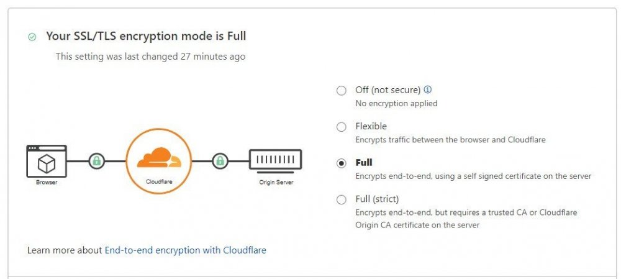Open End-to-end encryption with Cloudflare link
The height and width of the screenshot is (279, 621).
185,250
